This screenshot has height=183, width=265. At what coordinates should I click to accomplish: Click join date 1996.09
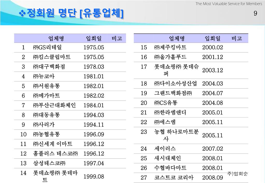(94, 134)
